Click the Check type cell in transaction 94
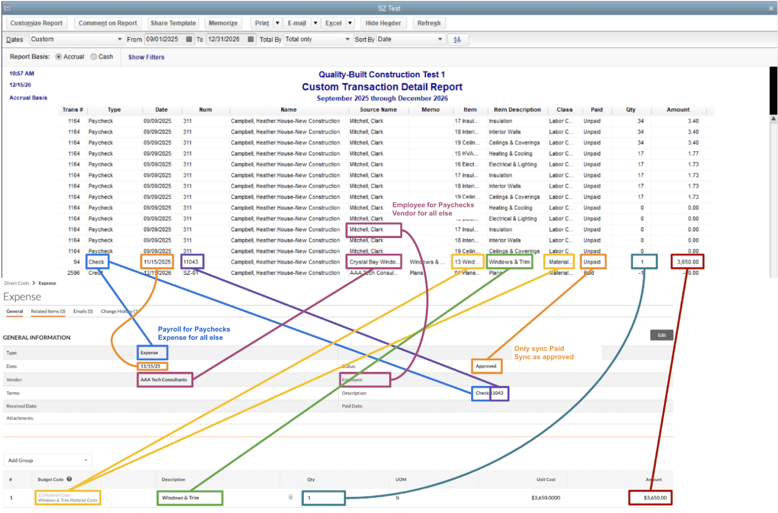 click(x=97, y=262)
